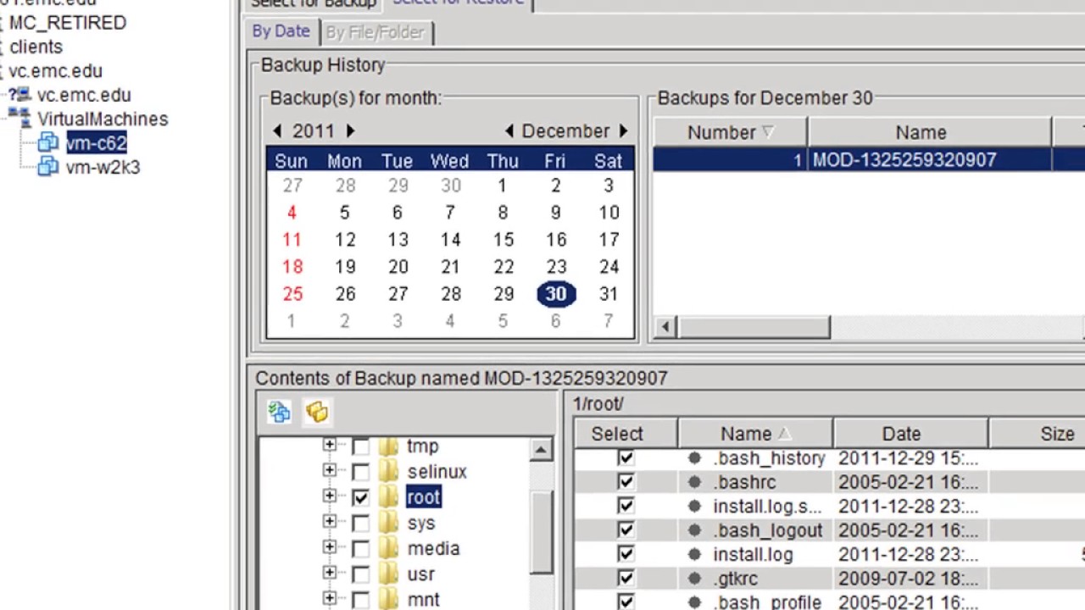Go to previous month arrow
The width and height of the screenshot is (1085, 610).
point(509,131)
